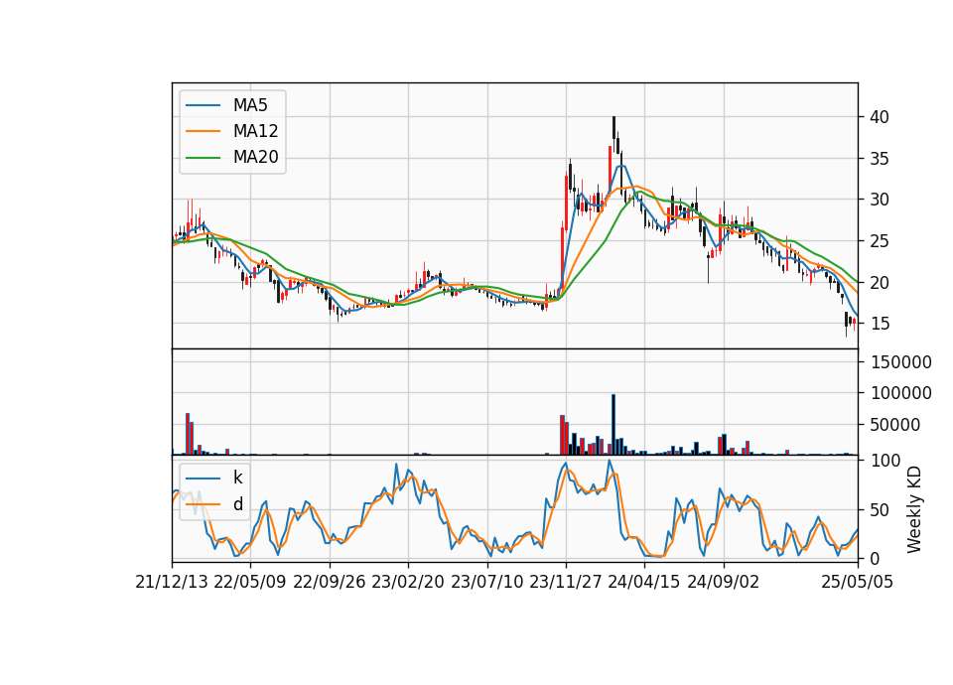Click the price axis value 25

coord(880,242)
